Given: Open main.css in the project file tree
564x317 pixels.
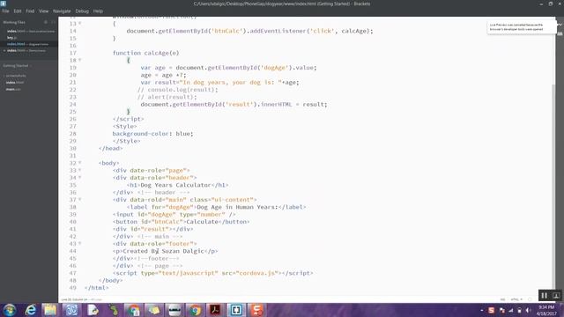Looking at the screenshot, I should 13,89.
